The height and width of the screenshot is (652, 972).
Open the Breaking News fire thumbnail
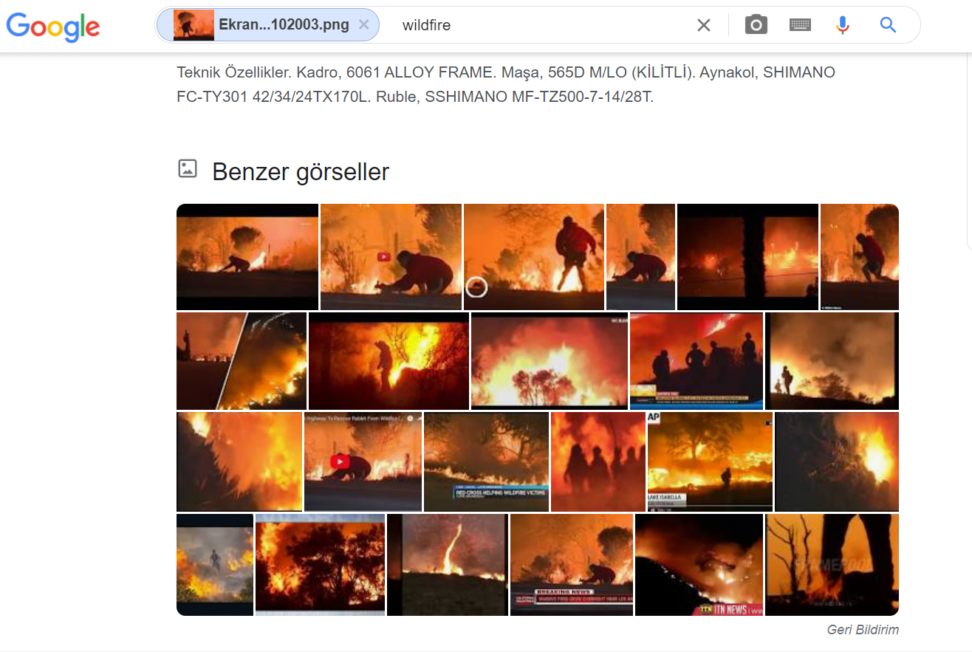572,565
